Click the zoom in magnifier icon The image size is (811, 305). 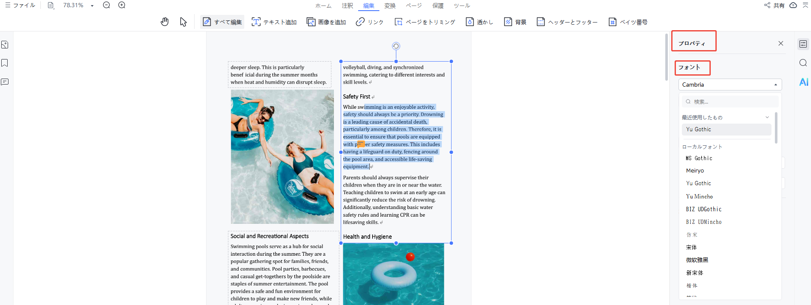click(122, 5)
